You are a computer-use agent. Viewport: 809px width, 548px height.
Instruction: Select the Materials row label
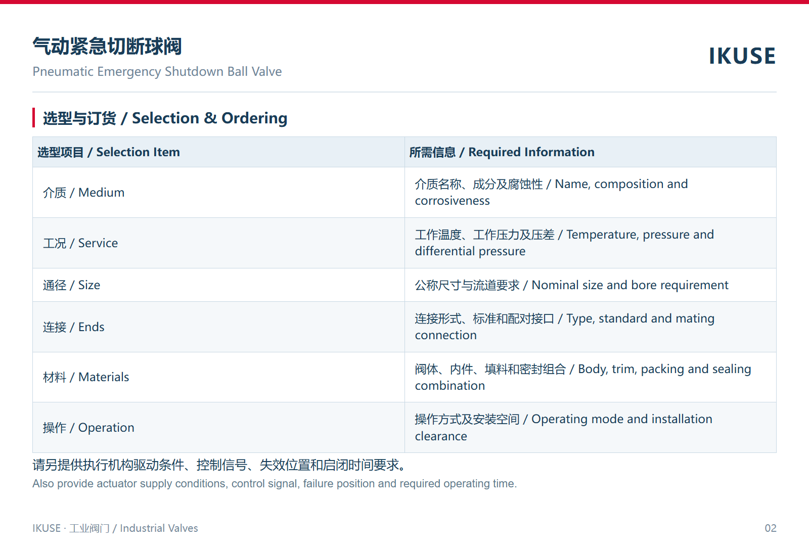pos(86,377)
